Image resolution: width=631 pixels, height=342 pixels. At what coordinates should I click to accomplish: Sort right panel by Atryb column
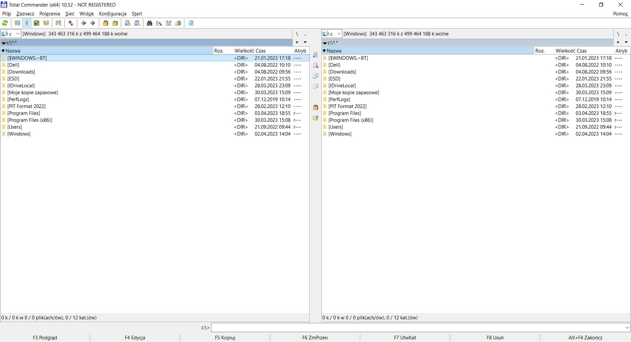tap(622, 51)
